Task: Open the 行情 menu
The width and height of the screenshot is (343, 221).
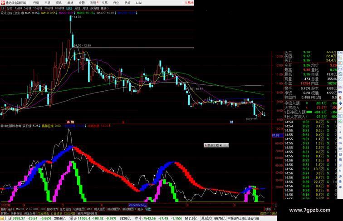Action: click(x=36, y=3)
